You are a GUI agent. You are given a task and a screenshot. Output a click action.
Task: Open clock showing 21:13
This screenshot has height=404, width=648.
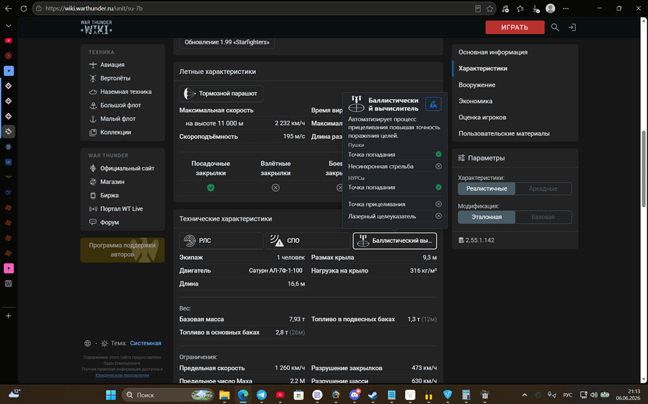coord(628,394)
